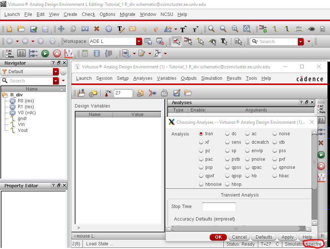Click the blue info properties icon

(x=108, y=29)
